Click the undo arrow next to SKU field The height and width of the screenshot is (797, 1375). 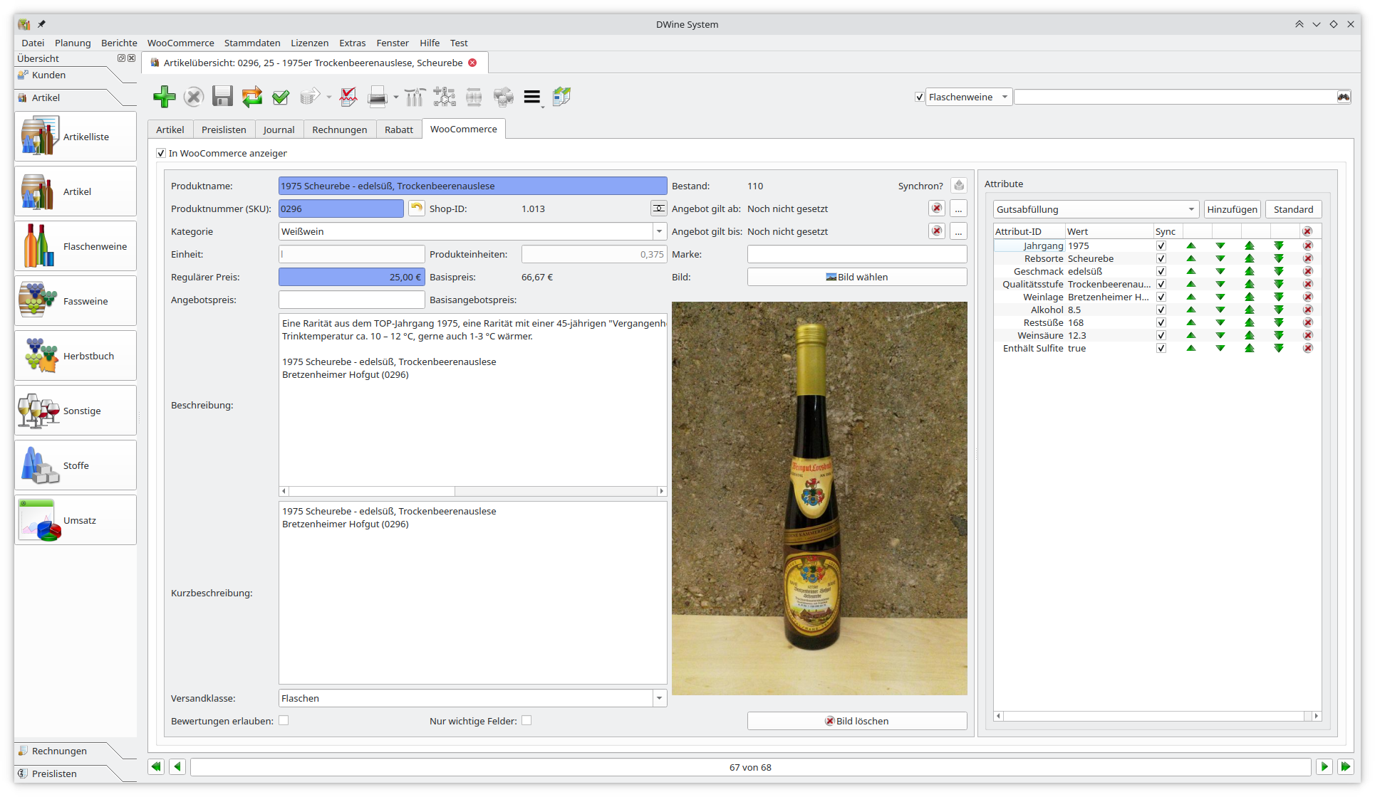(x=417, y=209)
